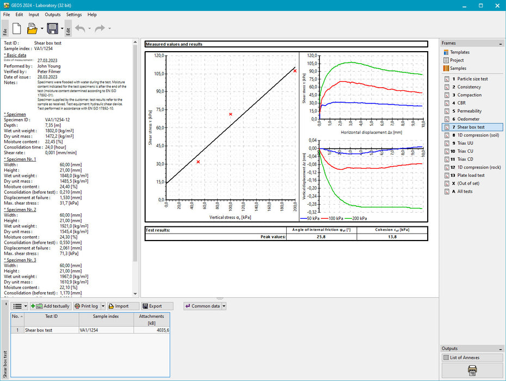506x381 pixels.
Task: Click the New file icon
Action: pos(16,28)
